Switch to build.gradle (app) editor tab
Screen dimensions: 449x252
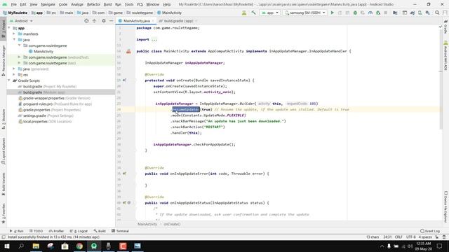coord(178,21)
